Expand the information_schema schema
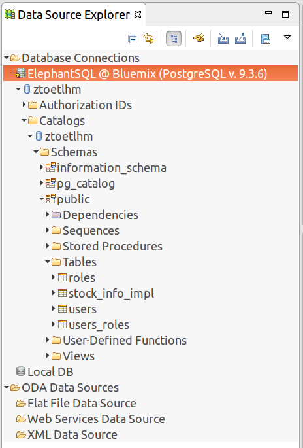This screenshot has width=303, height=448. [42, 167]
